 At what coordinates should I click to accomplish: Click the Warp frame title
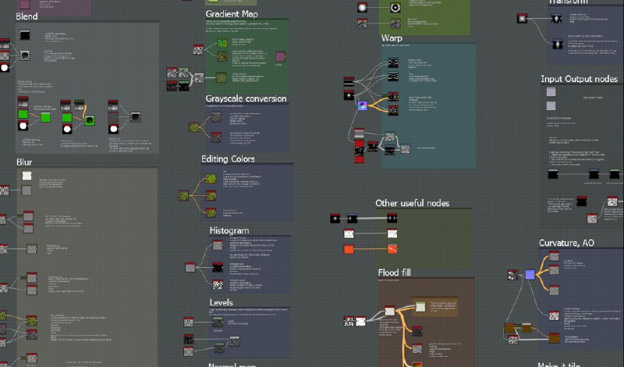tap(392, 38)
